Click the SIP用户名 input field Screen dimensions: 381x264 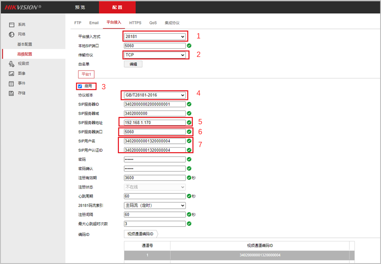coord(155,141)
